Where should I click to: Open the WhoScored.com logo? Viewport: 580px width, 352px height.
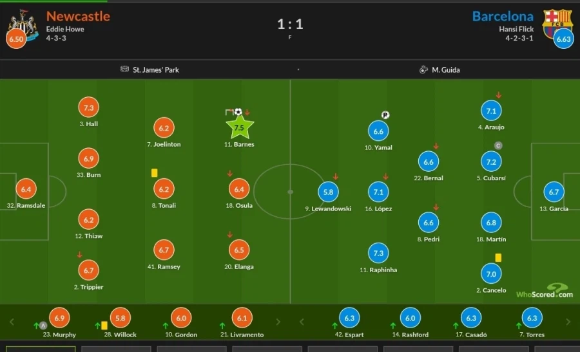click(545, 292)
